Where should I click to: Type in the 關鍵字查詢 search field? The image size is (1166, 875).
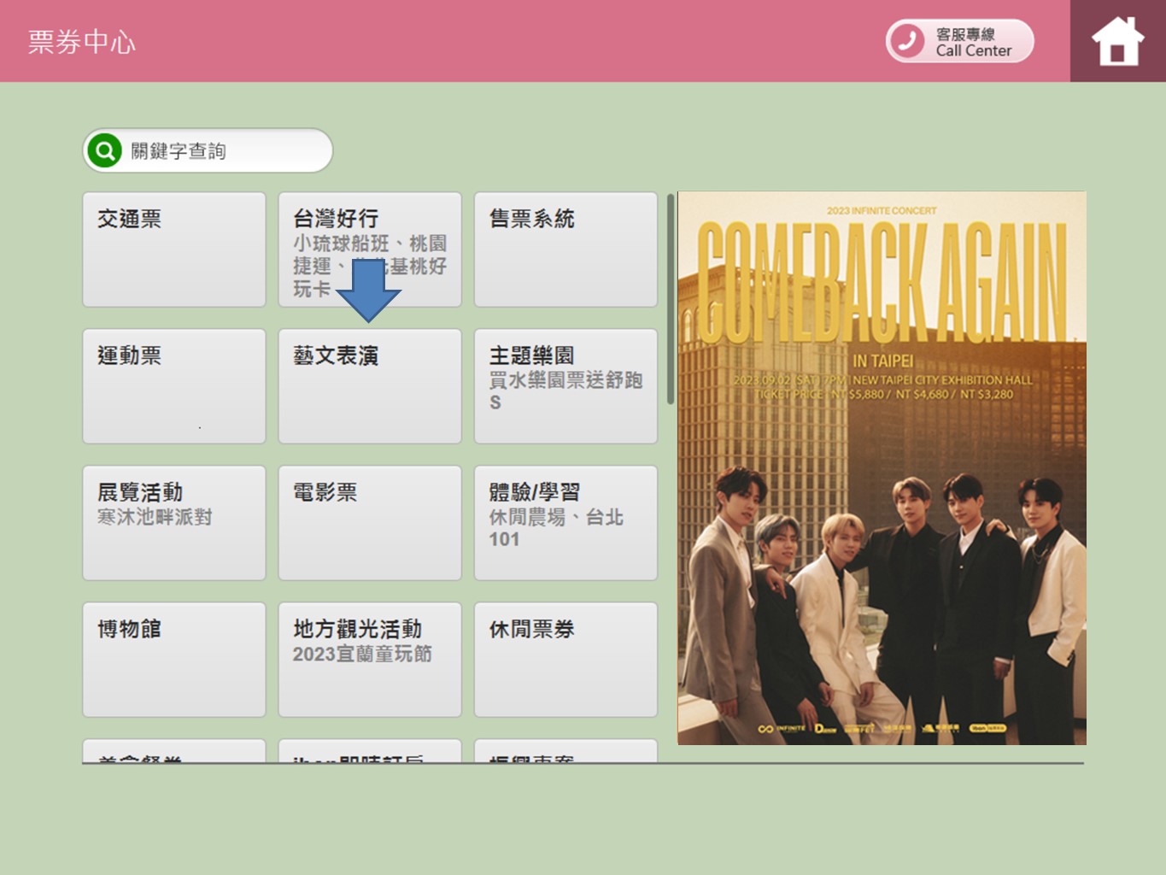coord(226,151)
